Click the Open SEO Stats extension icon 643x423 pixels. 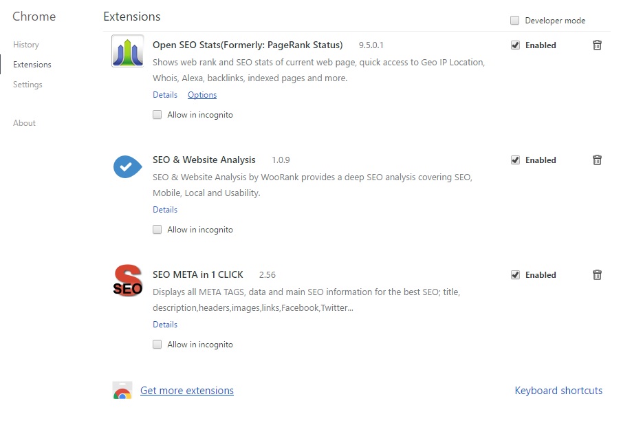pos(127,51)
